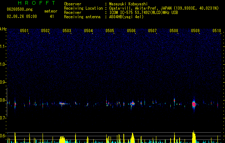Click the Receiver label
The width and height of the screenshot is (225, 143).
pyautogui.click(x=73, y=13)
